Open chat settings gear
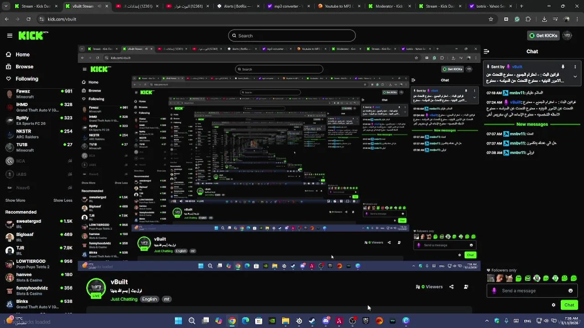 click(553, 305)
